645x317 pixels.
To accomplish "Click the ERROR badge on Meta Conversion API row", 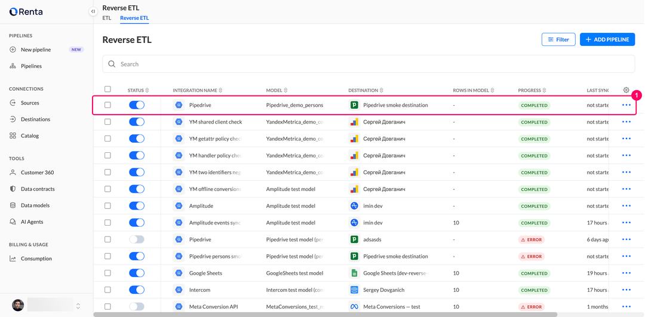I will pyautogui.click(x=531, y=307).
